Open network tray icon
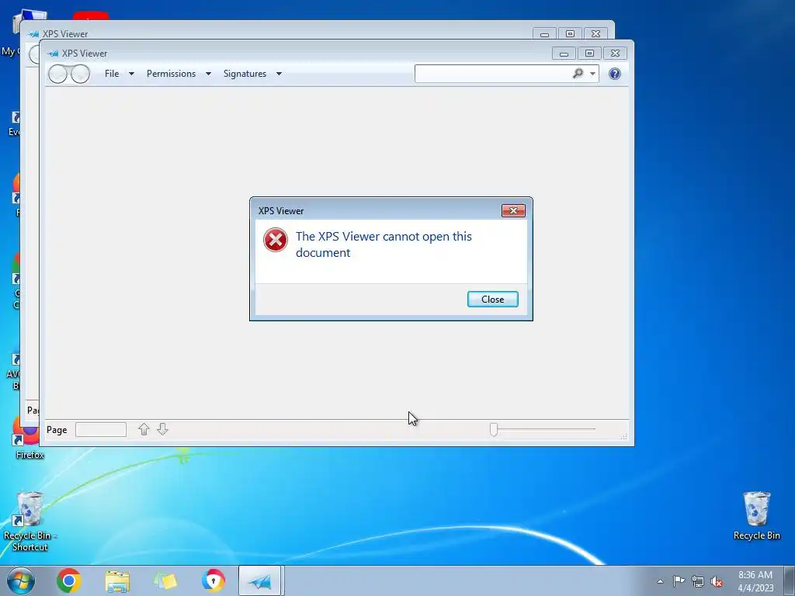The height and width of the screenshot is (596, 795). tap(698, 581)
